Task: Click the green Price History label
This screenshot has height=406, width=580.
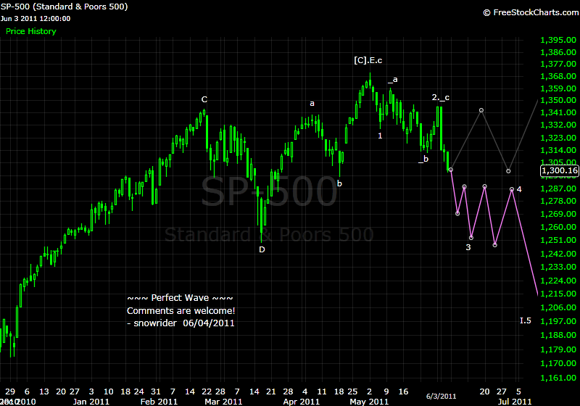Action: 31,31
